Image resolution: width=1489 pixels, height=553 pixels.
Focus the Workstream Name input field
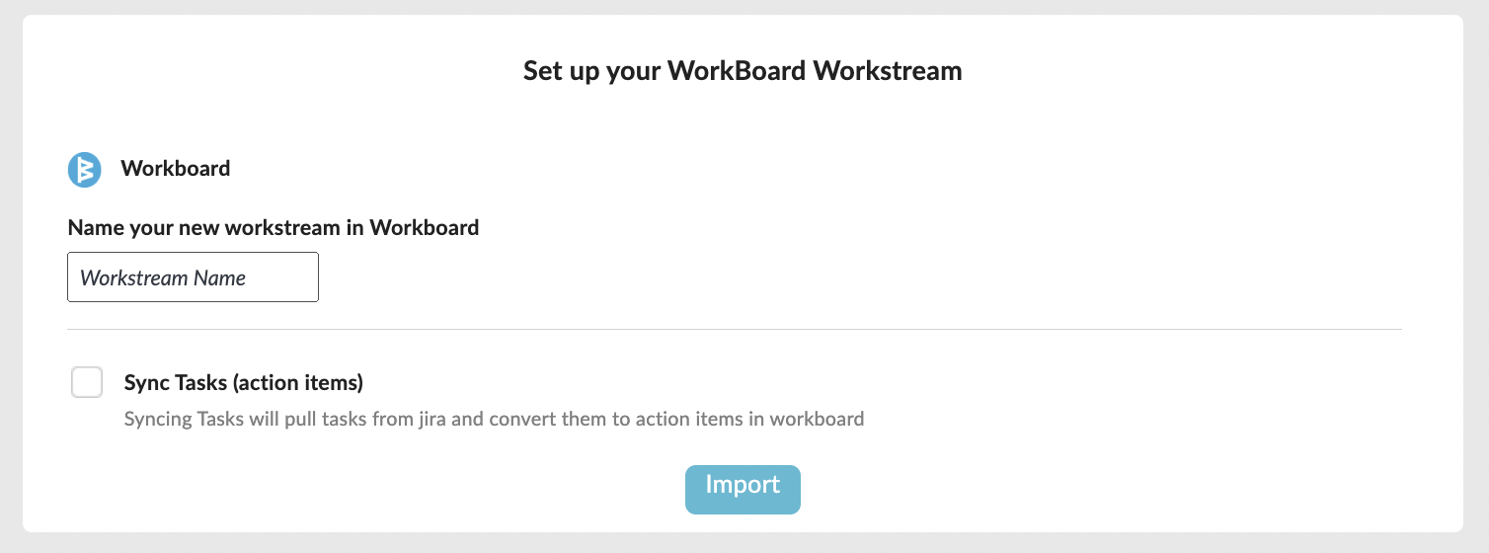tap(193, 277)
